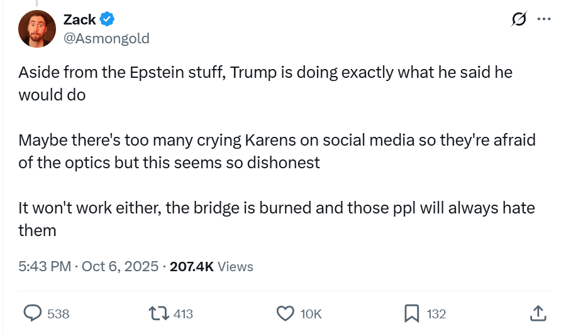Click the sentence about the burned bridge

pos(277,218)
